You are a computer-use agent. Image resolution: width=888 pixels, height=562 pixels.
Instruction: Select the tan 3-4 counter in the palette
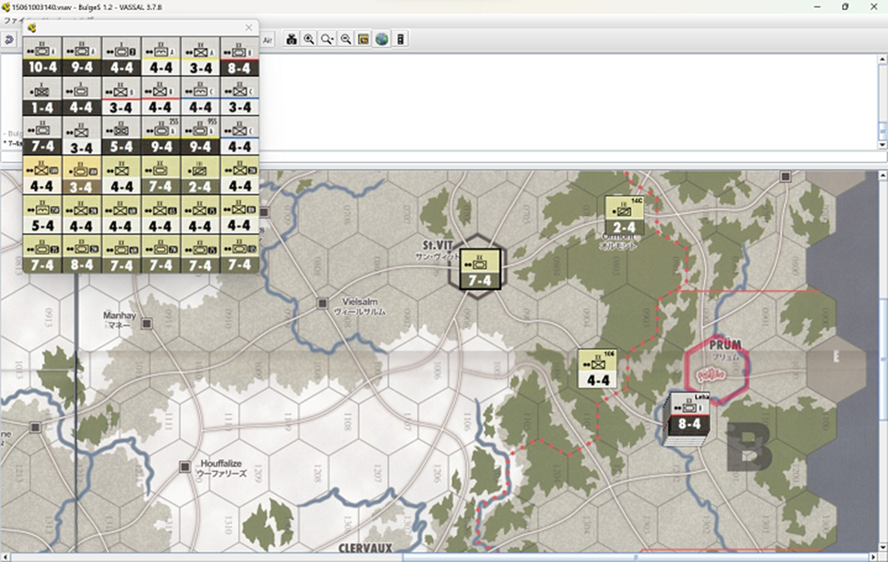tap(82, 176)
